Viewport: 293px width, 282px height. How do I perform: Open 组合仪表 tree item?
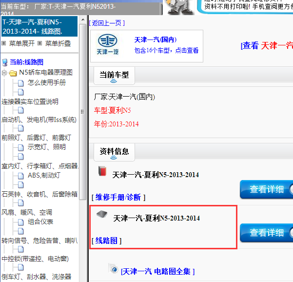click(x=40, y=222)
